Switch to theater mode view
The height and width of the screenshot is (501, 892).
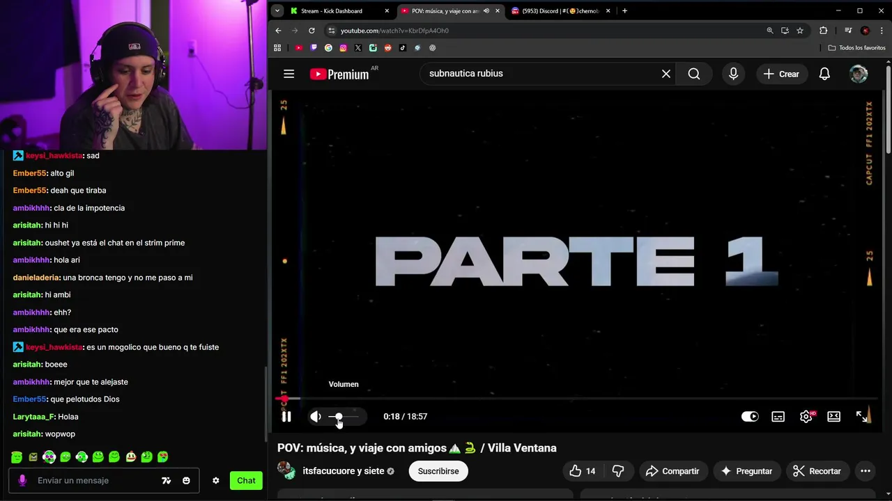click(x=834, y=416)
